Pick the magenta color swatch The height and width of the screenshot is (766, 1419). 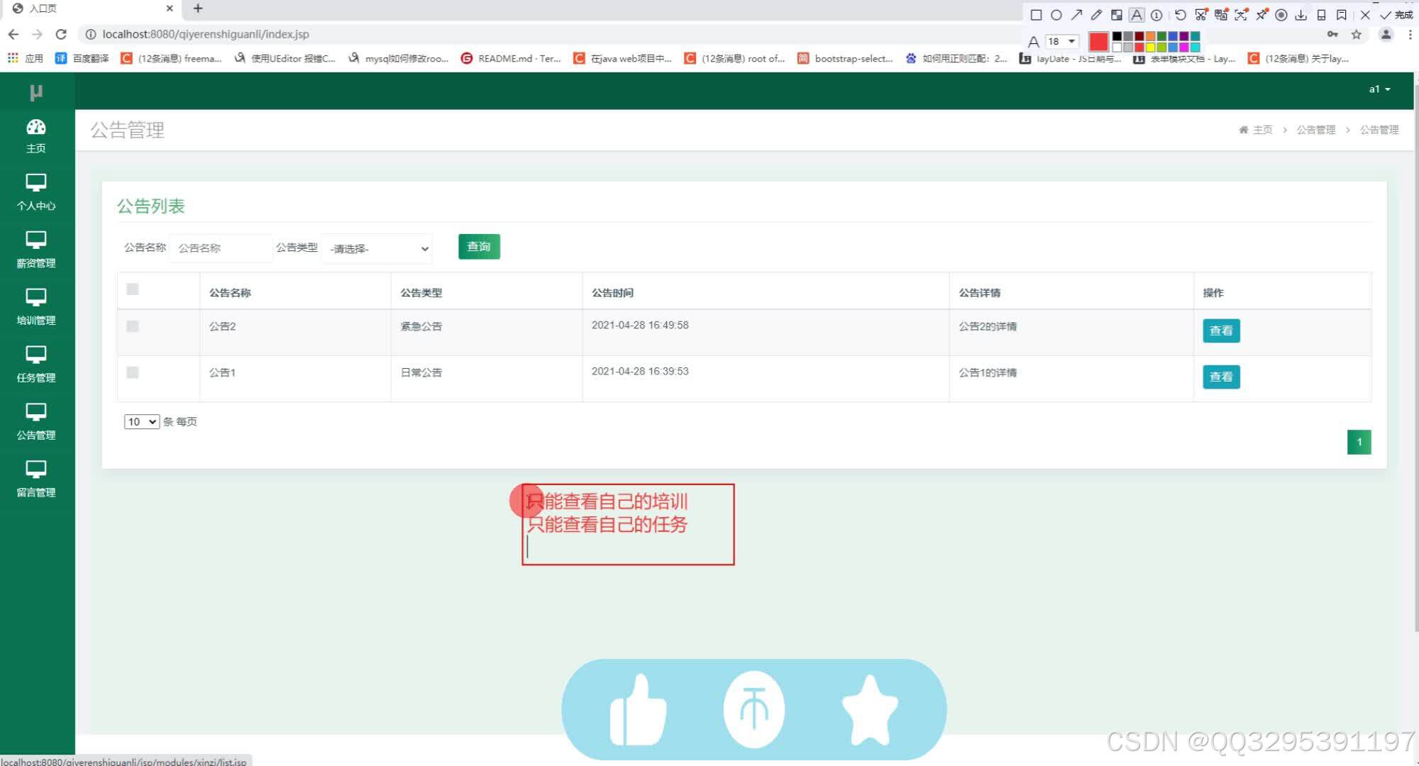[x=1183, y=47]
